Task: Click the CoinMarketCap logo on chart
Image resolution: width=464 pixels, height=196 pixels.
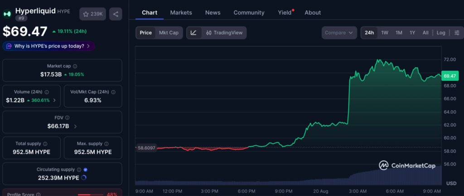Action: (x=407, y=166)
